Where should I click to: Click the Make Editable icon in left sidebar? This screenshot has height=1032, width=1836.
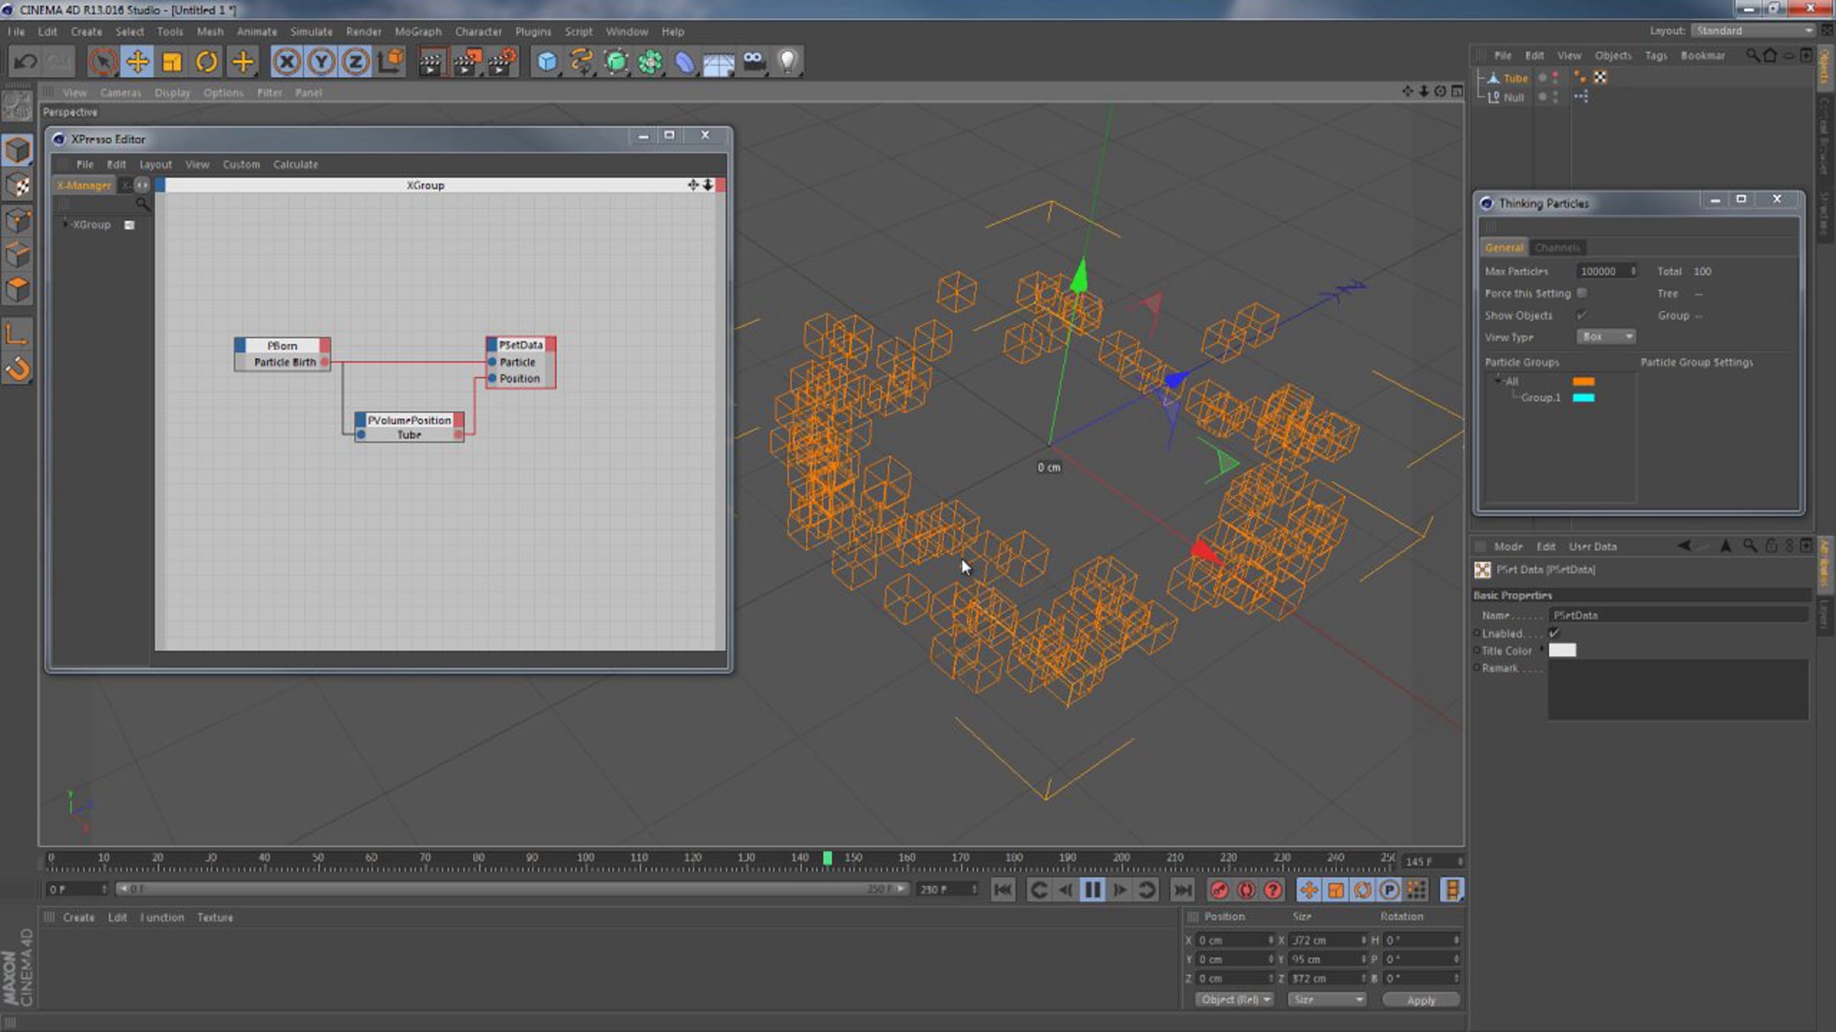[17, 105]
